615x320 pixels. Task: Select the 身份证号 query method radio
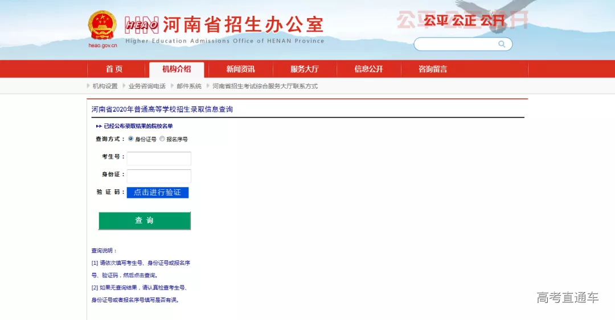pos(131,139)
